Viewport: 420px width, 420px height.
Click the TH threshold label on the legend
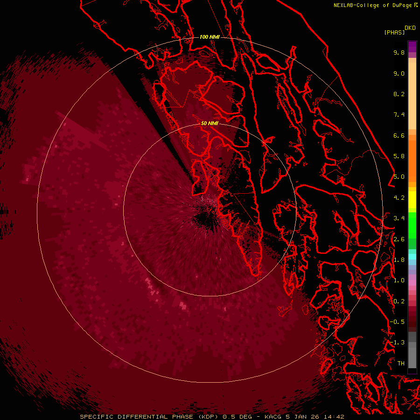[x=401, y=364]
